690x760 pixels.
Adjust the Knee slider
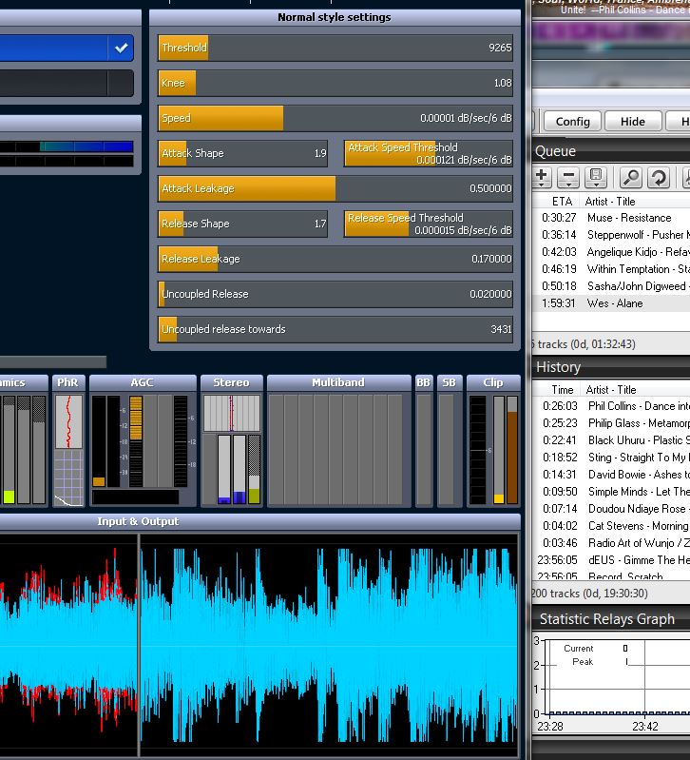pyautogui.click(x=335, y=83)
